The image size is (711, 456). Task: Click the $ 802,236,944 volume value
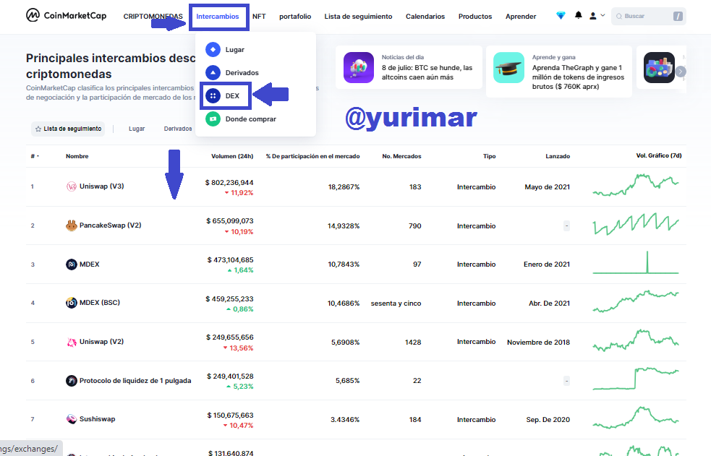pyautogui.click(x=229, y=183)
